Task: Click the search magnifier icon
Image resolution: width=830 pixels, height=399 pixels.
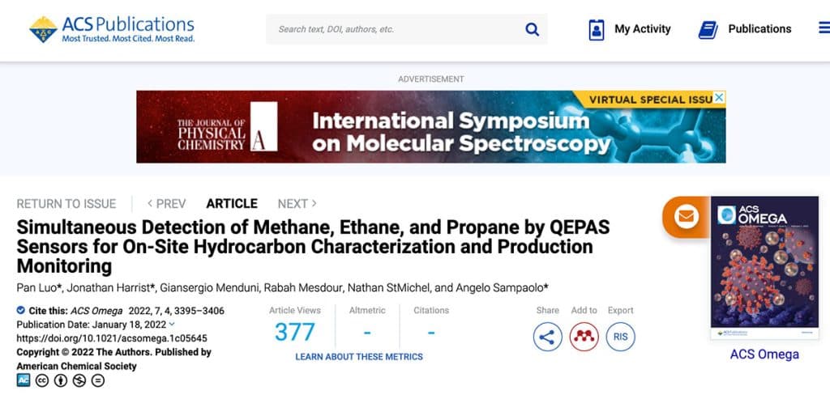Action: click(533, 29)
